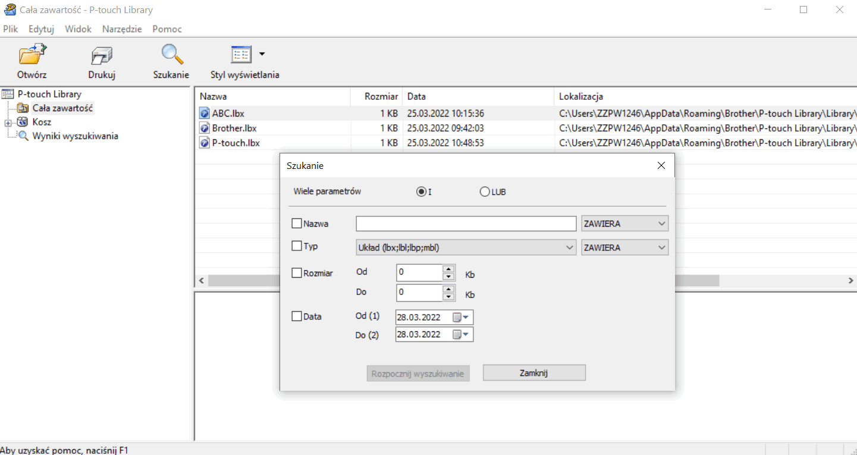
Task: Click the Styl wyświetlania view icon
Action: pyautogui.click(x=241, y=55)
